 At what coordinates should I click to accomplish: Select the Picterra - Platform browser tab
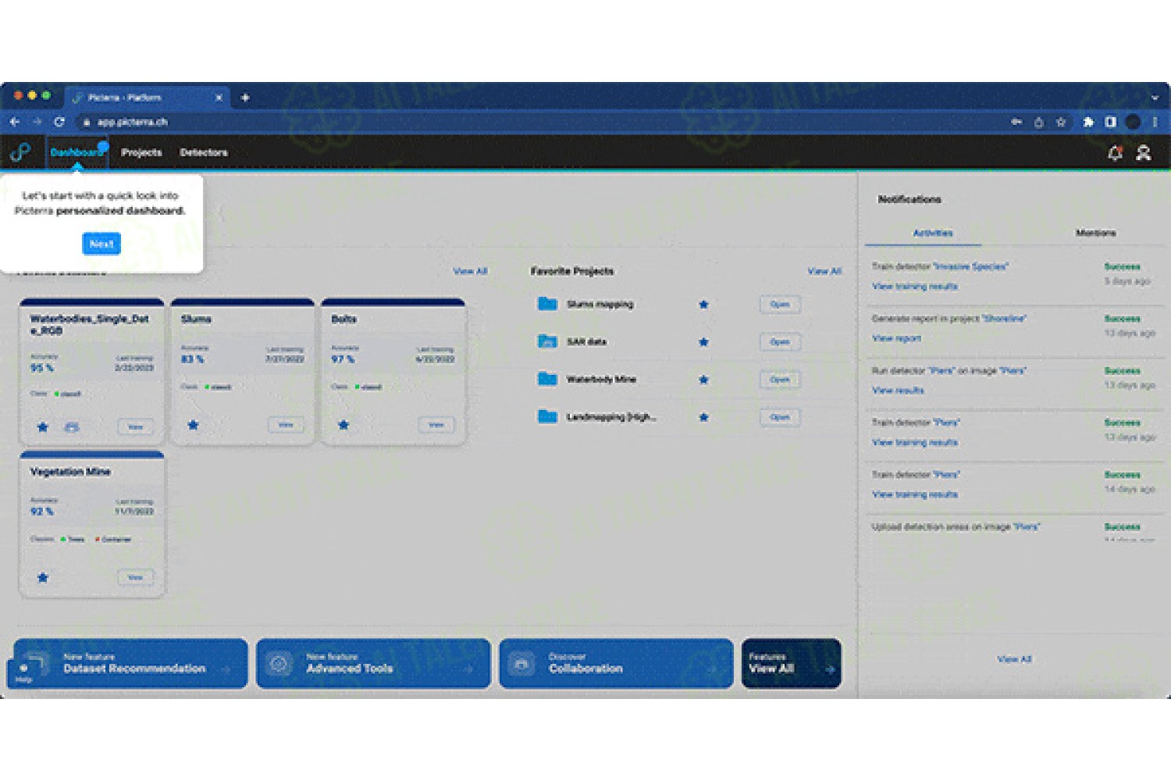click(x=148, y=98)
